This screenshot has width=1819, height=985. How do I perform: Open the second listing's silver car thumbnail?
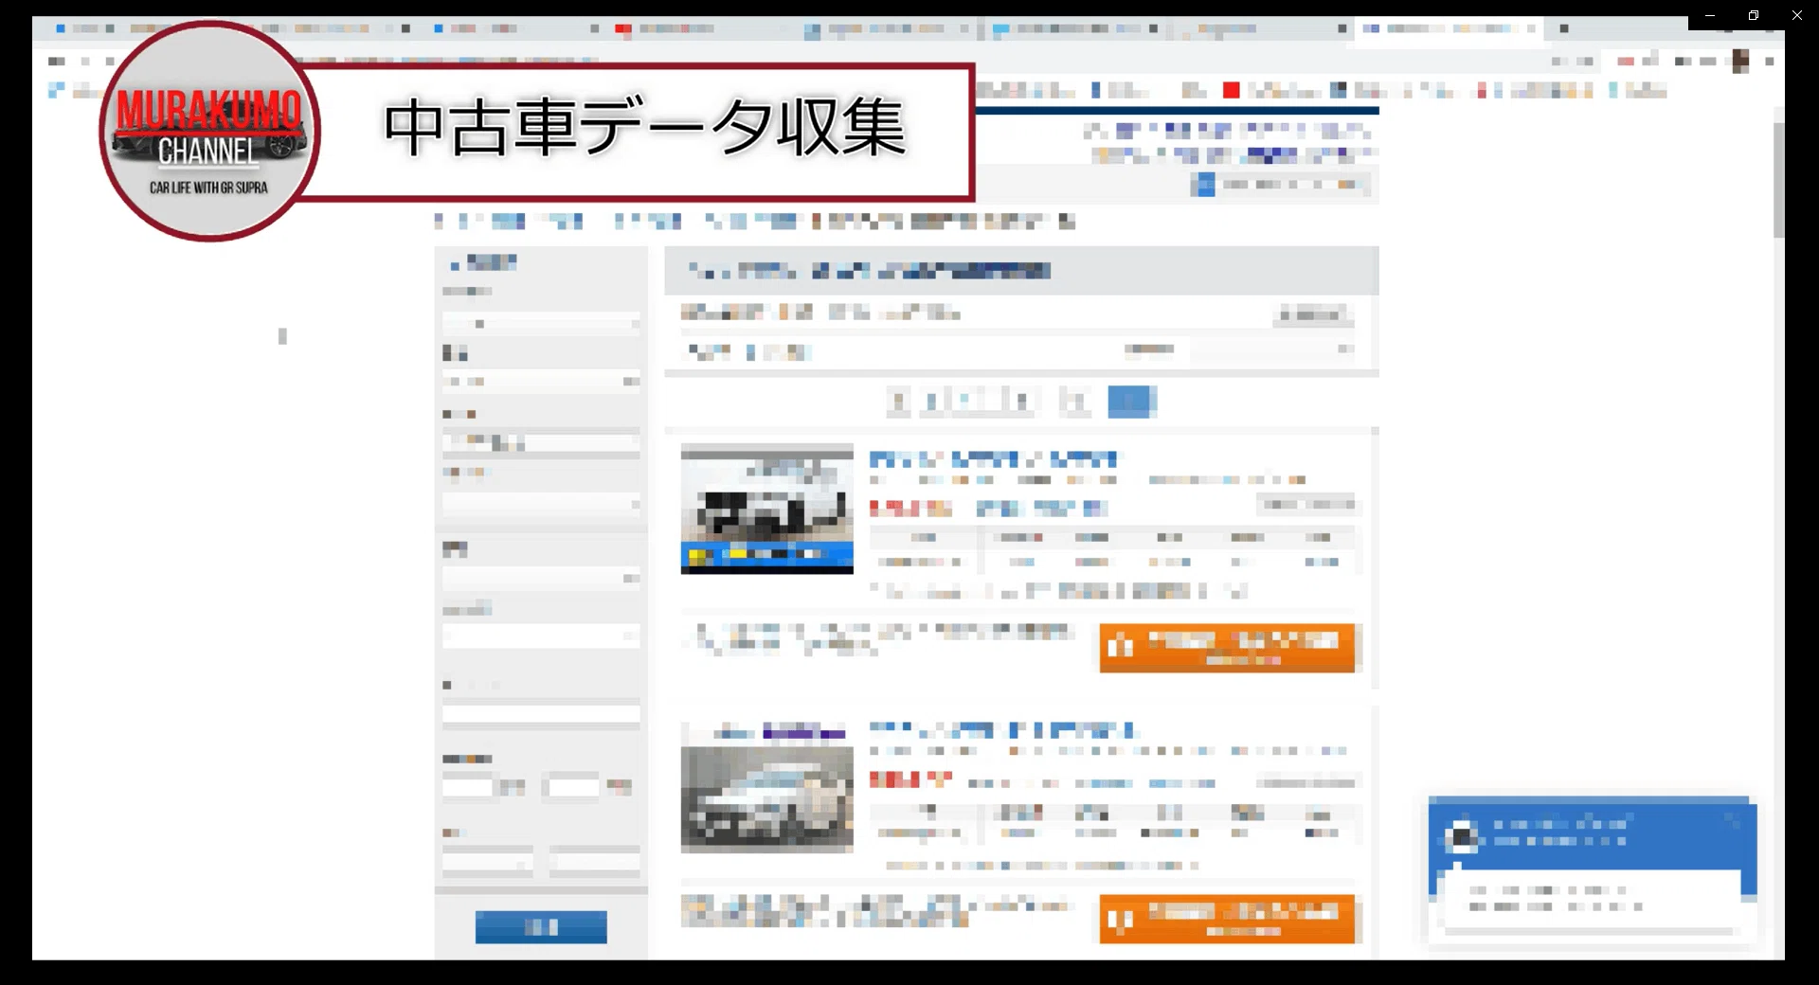coord(766,788)
